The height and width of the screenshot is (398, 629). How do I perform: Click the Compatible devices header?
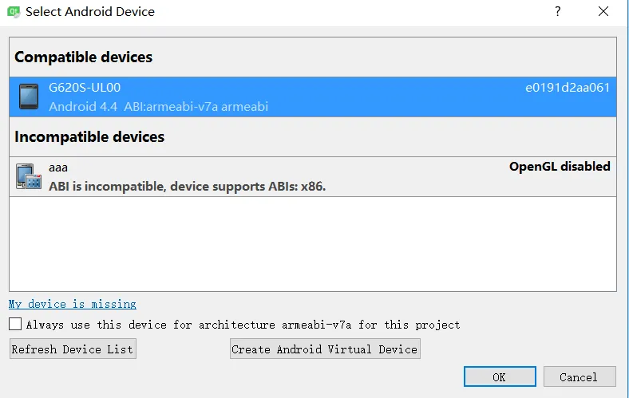click(x=84, y=57)
